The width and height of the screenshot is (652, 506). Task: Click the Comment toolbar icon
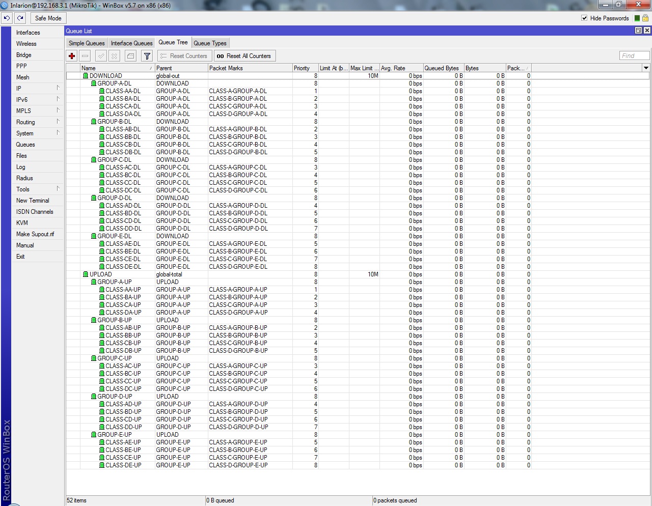pyautogui.click(x=131, y=56)
